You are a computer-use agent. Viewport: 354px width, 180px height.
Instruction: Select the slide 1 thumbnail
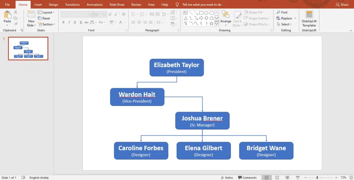28,49
